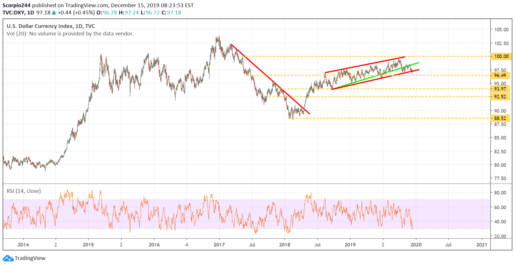Click the 100.00 price level label
The width and height of the screenshot is (515, 266).
(x=501, y=56)
